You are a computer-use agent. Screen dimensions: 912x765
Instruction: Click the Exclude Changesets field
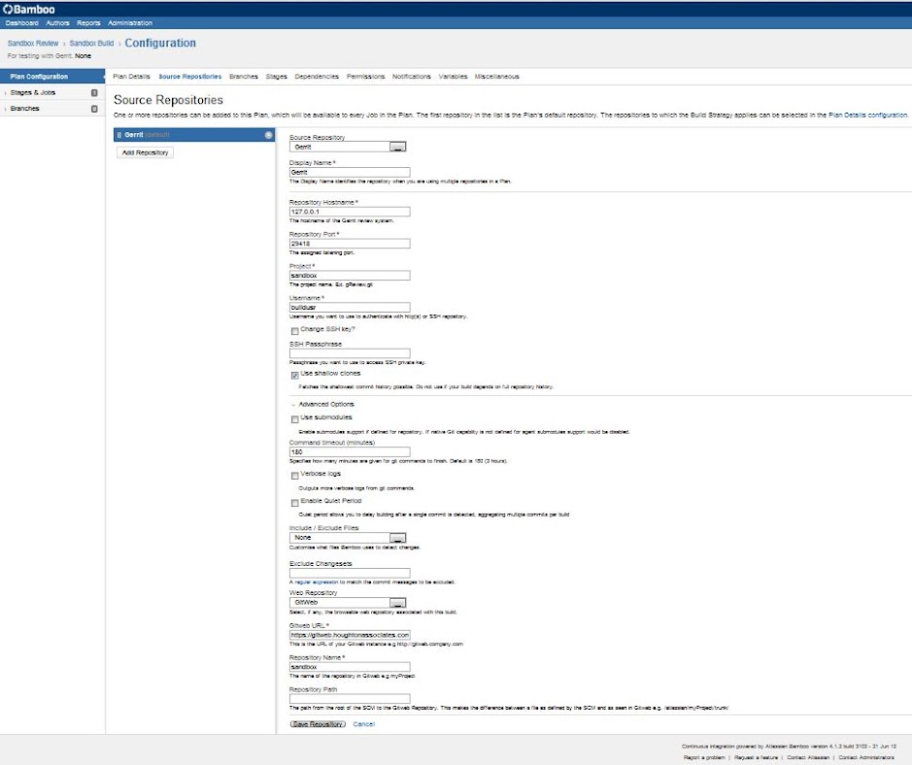tap(350, 573)
